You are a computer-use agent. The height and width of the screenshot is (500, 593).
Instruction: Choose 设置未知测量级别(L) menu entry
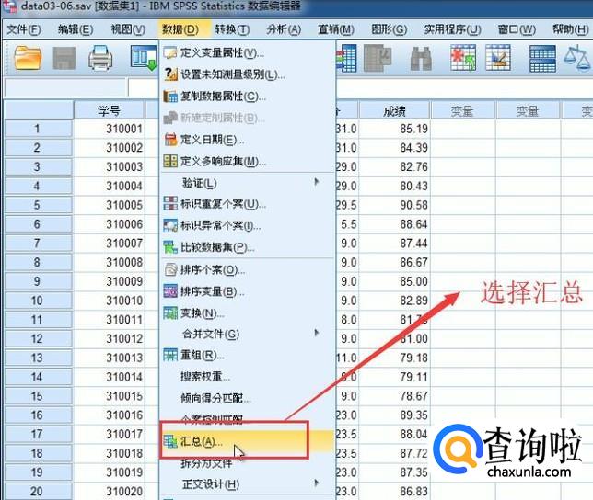pyautogui.click(x=248, y=74)
